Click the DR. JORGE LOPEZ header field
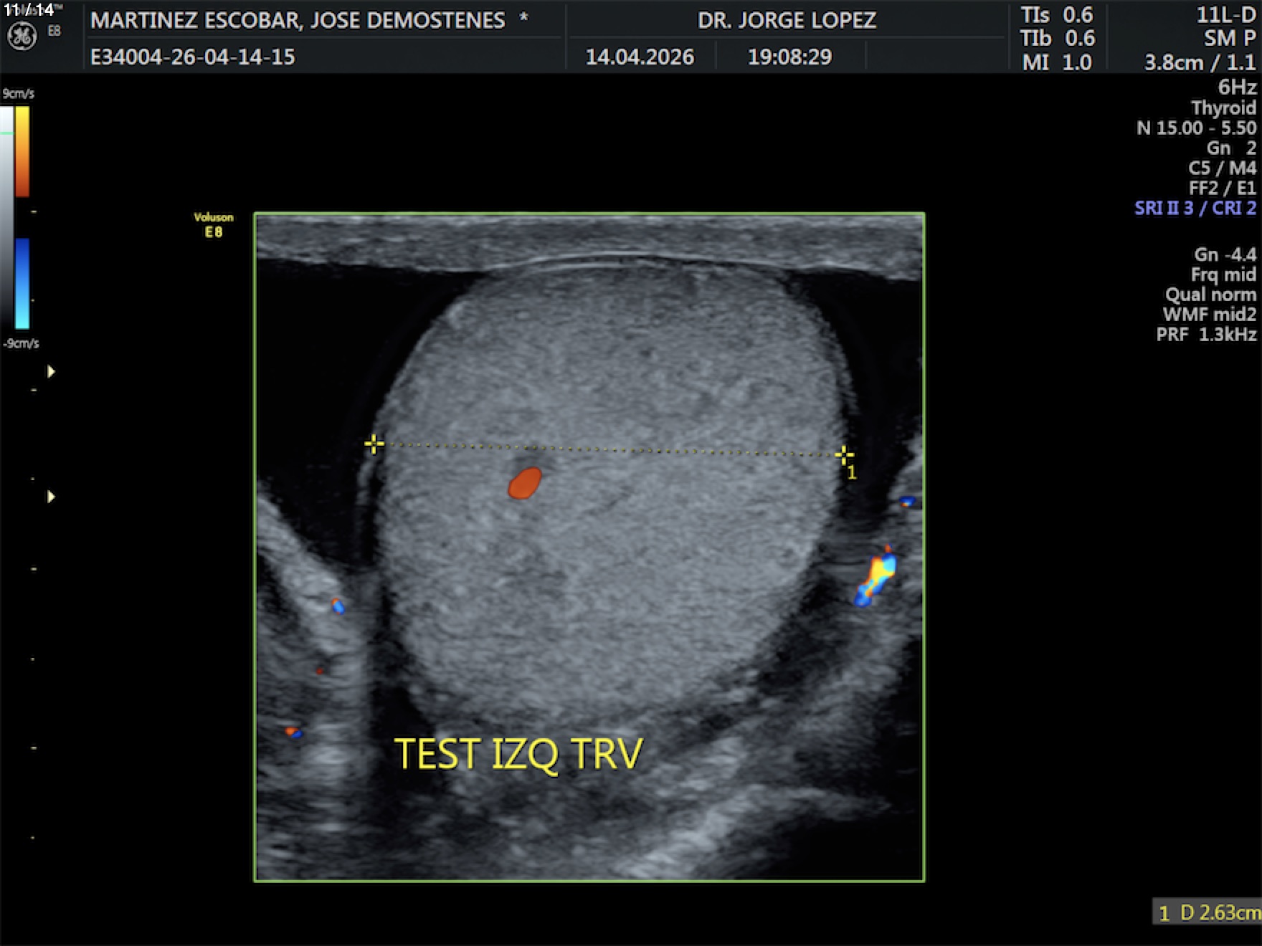Viewport: 1262px width, 946px height. point(786,20)
